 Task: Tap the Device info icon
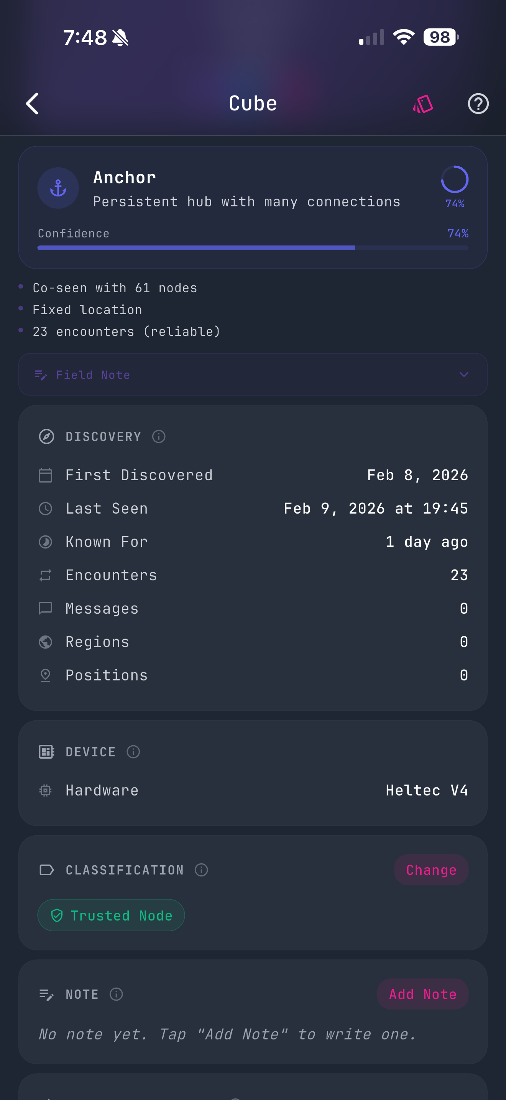tap(133, 752)
